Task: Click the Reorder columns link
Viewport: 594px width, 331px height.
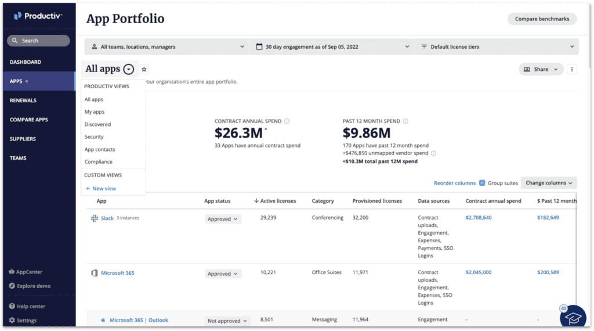Action: 455,183
